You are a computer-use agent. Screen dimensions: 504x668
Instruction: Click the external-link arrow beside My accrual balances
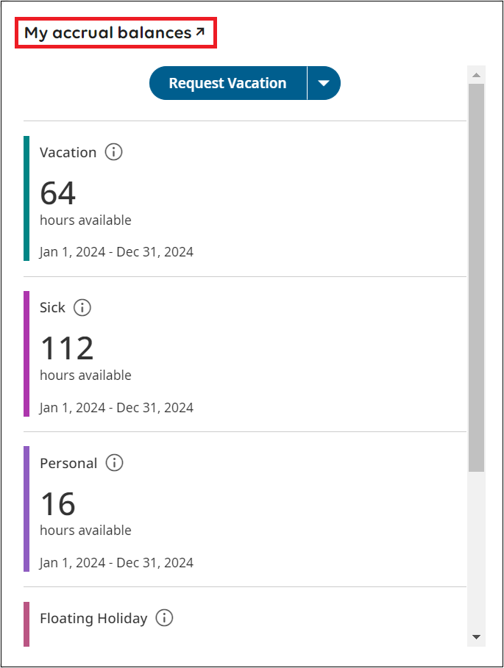[200, 32]
